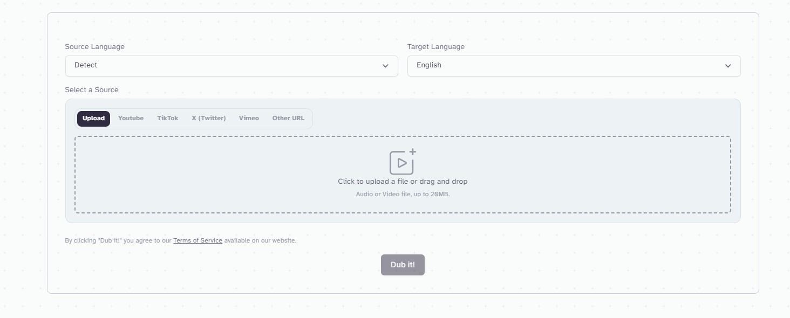Open the Source Language dropdown set to Detect
Viewport: 790px width, 318px height.
point(231,66)
